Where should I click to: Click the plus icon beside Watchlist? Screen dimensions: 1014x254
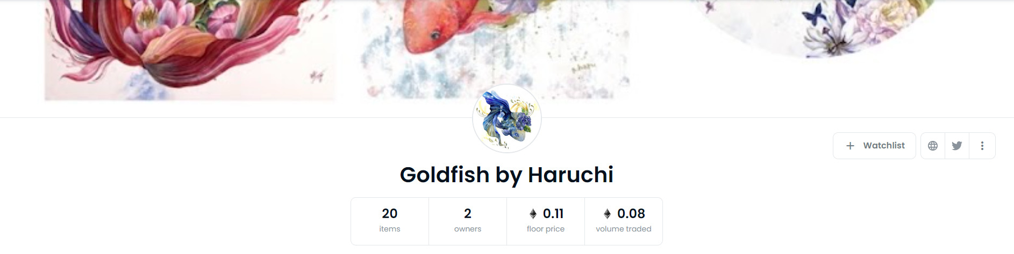pyautogui.click(x=850, y=146)
